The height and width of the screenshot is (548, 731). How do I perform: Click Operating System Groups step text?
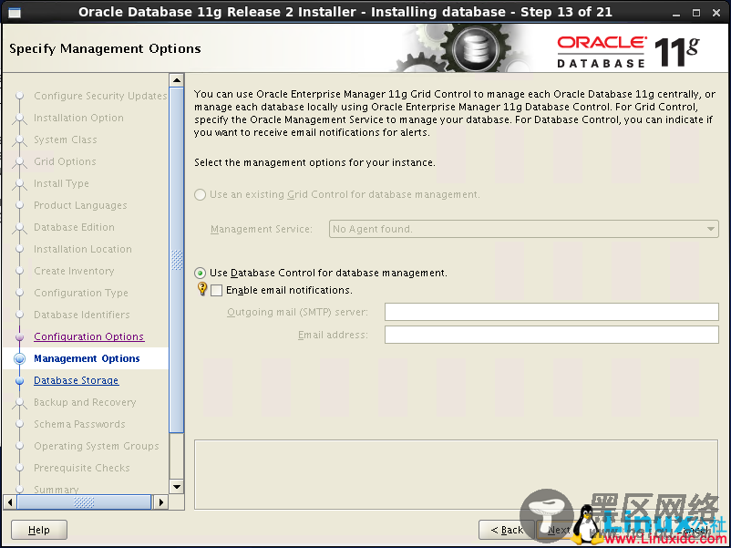[x=97, y=446]
